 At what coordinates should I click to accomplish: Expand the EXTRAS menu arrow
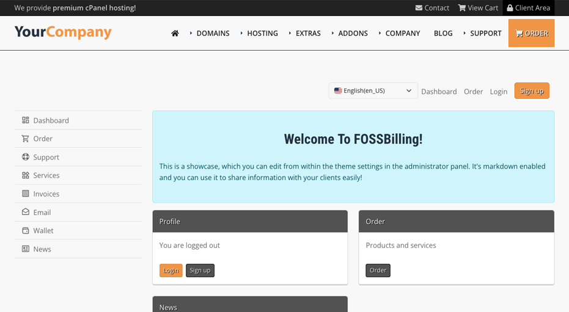pos(290,34)
